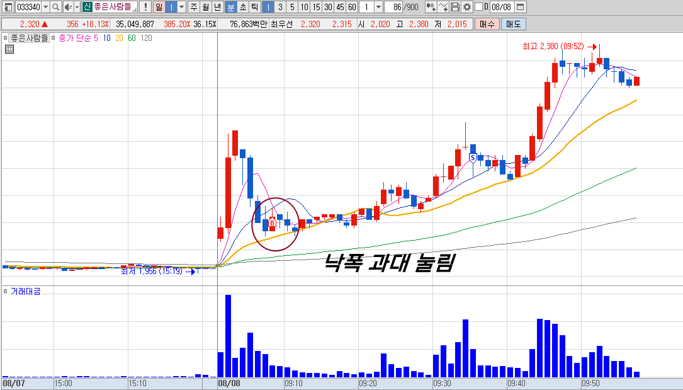683x390 pixels.
Task: Click the small square beside 좋은사람들 legend
Action: coord(5,38)
